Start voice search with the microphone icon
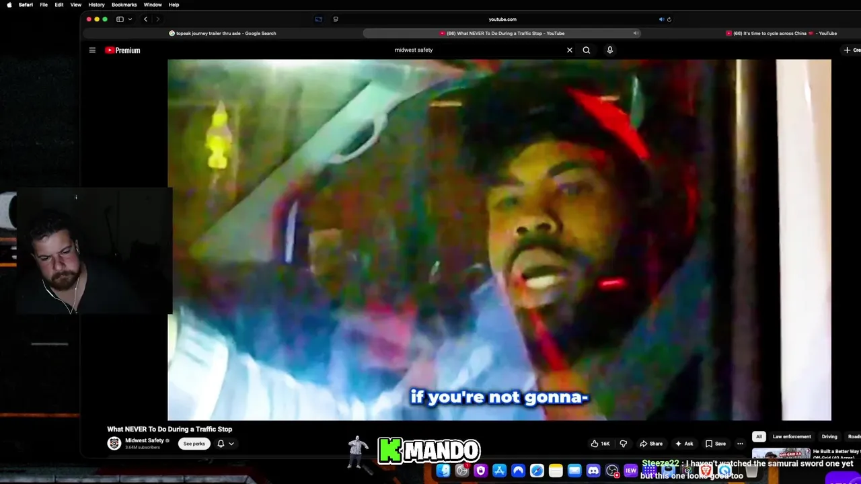Screen dimensions: 861x484 [x=610, y=50]
